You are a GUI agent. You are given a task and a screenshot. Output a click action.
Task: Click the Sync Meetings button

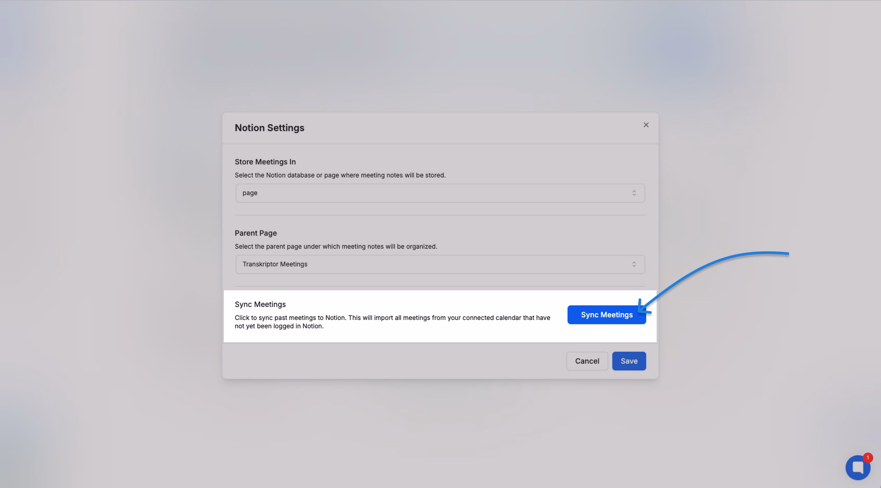click(607, 314)
